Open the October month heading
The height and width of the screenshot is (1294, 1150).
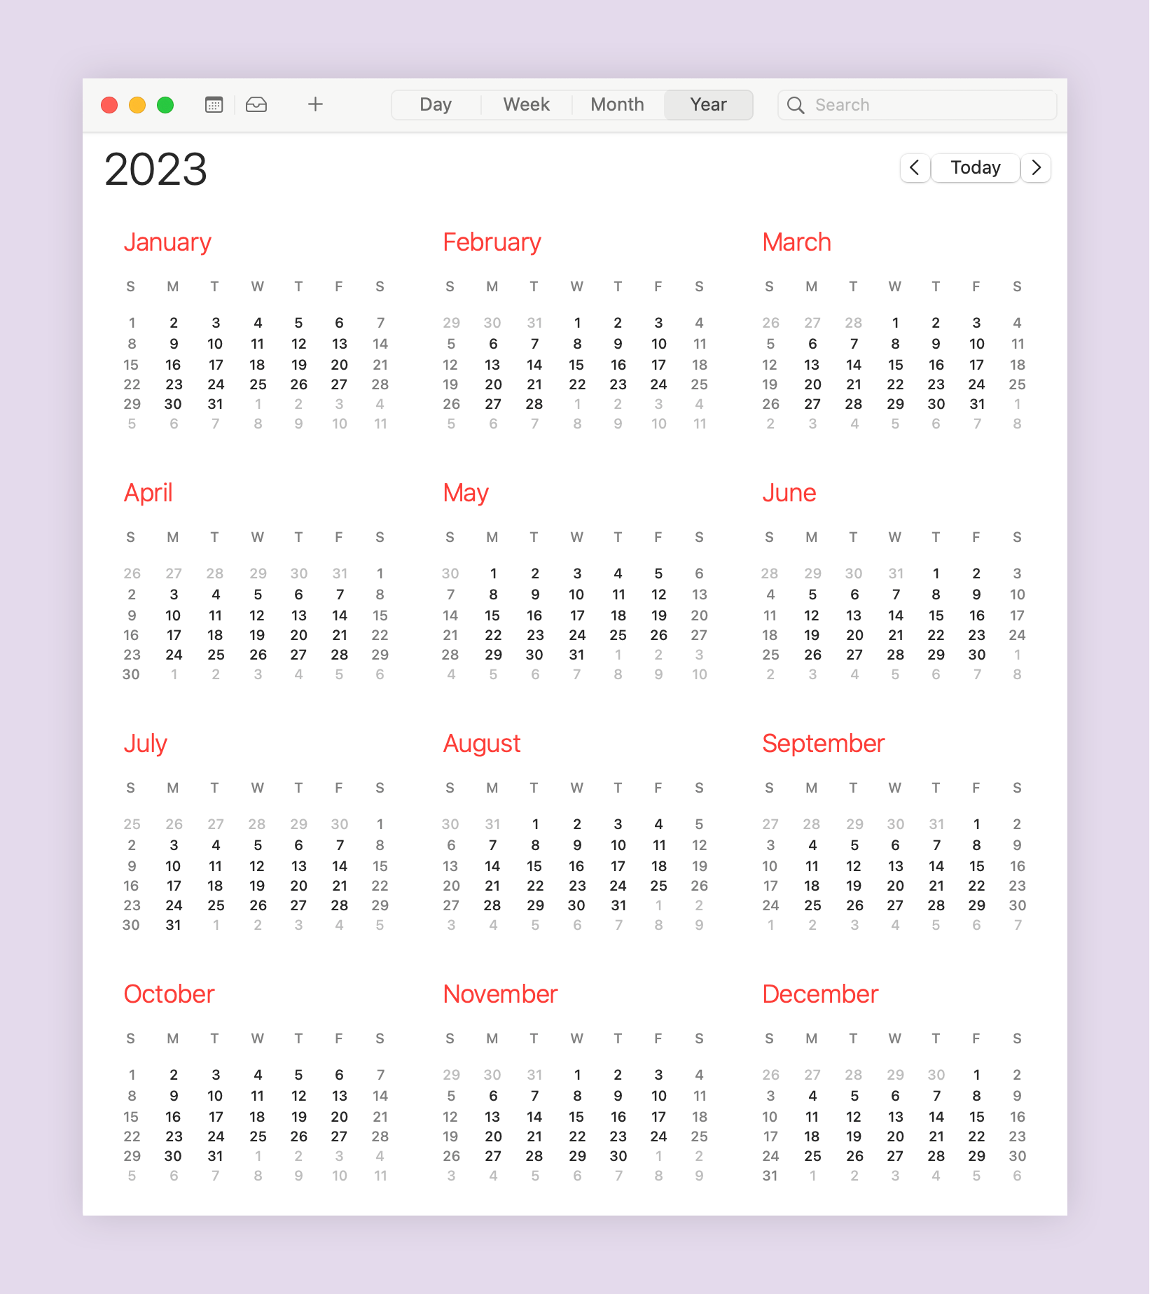169,994
